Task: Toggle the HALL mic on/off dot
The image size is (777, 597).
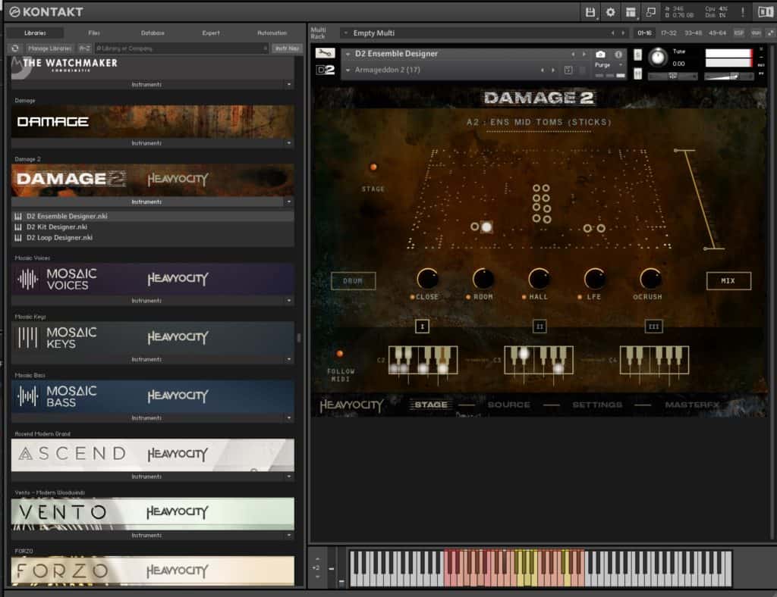Action: 524,297
